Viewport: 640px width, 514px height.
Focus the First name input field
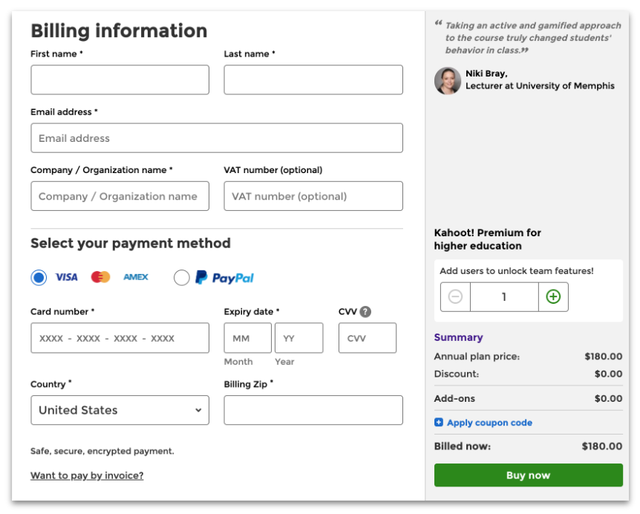120,79
